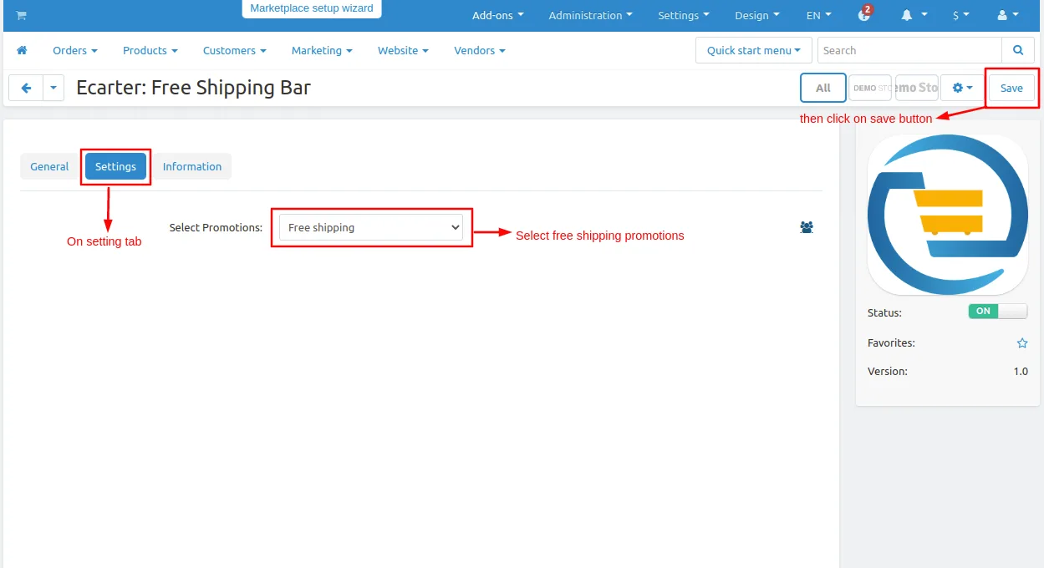Switch to the General tab
This screenshot has width=1044, height=568.
coord(49,166)
